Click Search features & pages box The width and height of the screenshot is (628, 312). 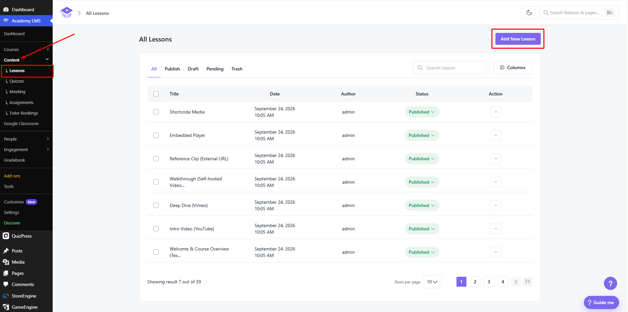579,13
